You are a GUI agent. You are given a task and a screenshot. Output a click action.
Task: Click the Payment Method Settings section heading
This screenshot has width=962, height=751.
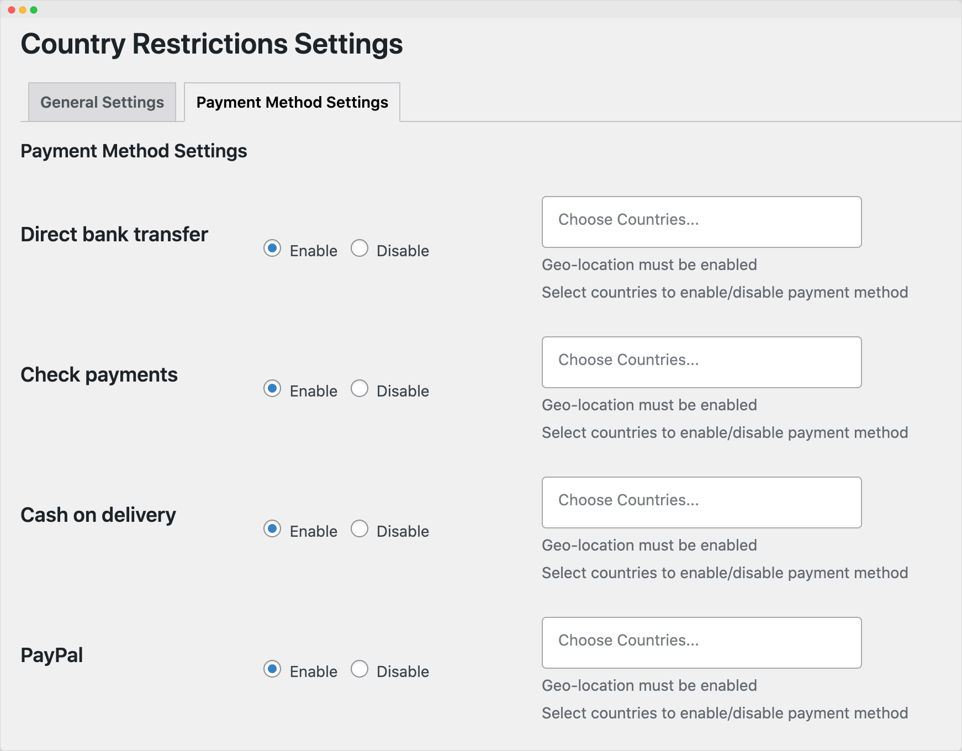click(134, 150)
